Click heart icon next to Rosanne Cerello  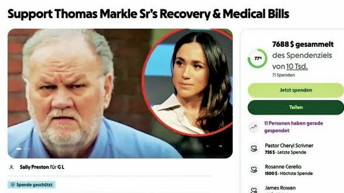254,170
